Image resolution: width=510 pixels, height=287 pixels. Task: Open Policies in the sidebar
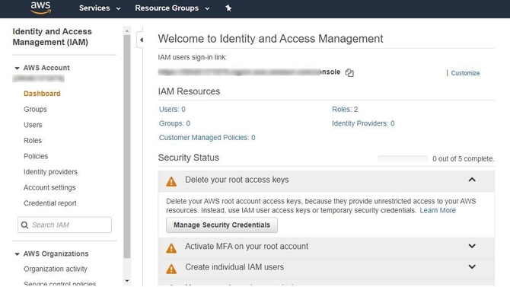36,156
